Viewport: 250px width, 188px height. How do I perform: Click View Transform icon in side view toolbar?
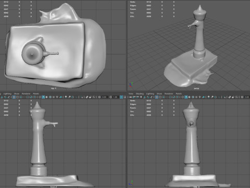pyautogui.click(x=121, y=97)
